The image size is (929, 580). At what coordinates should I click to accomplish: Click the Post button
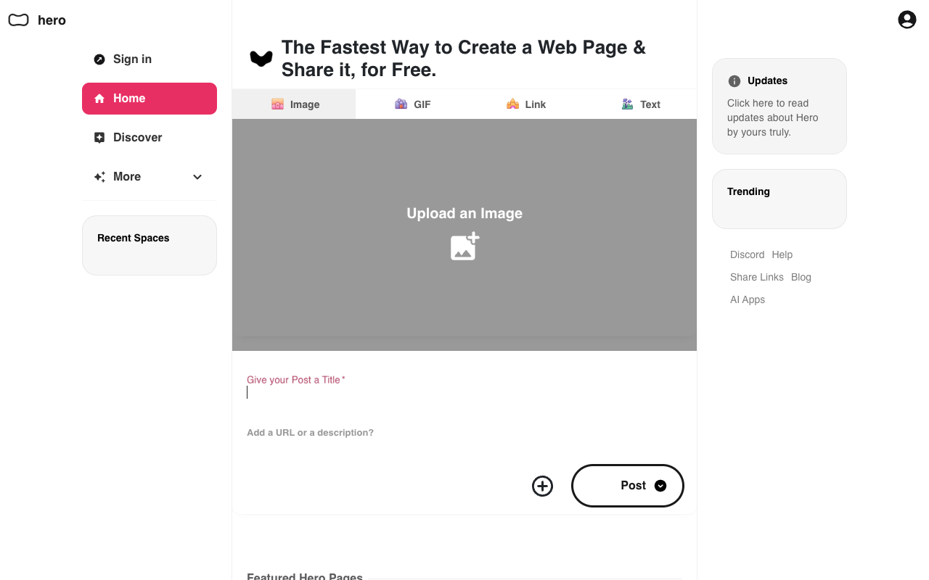[x=628, y=486]
